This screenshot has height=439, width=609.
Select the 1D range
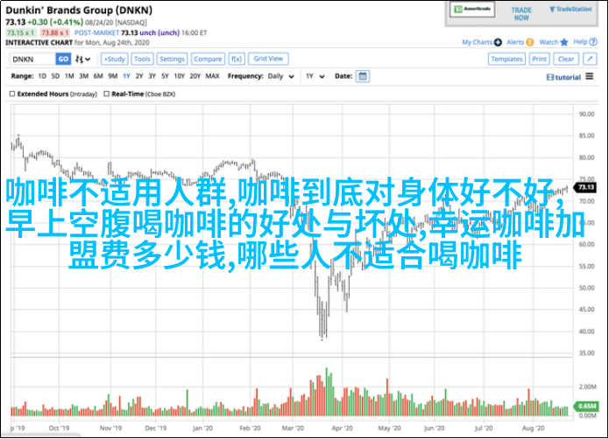coord(42,76)
